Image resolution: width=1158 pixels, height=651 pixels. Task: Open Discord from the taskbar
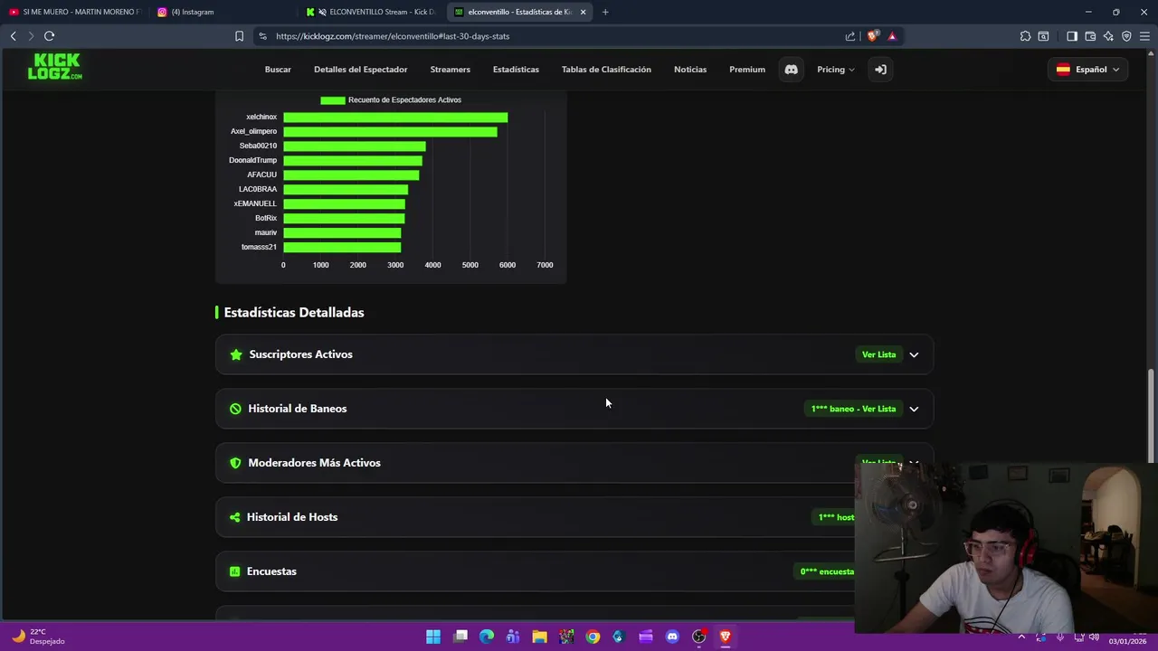pos(672,637)
